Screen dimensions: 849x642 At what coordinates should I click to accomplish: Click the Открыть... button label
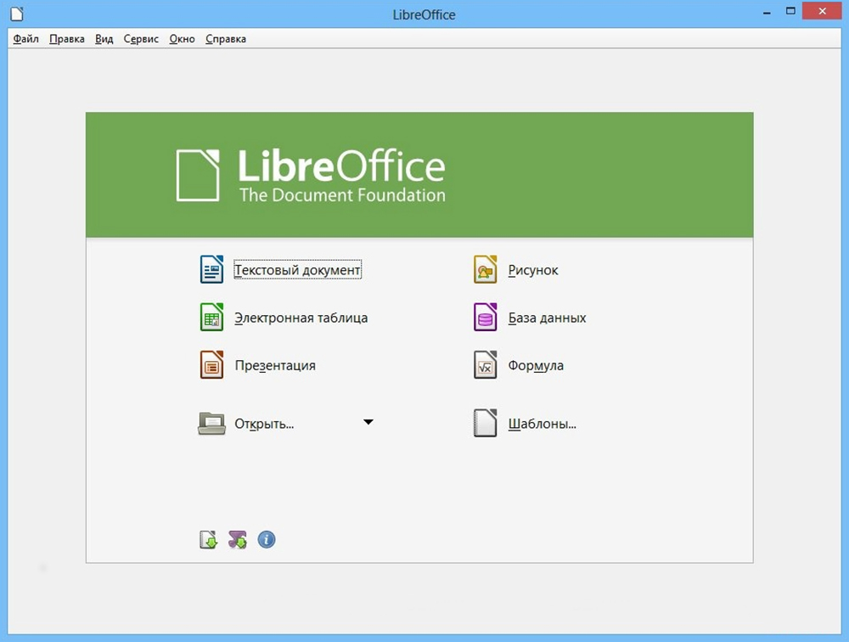click(x=264, y=424)
